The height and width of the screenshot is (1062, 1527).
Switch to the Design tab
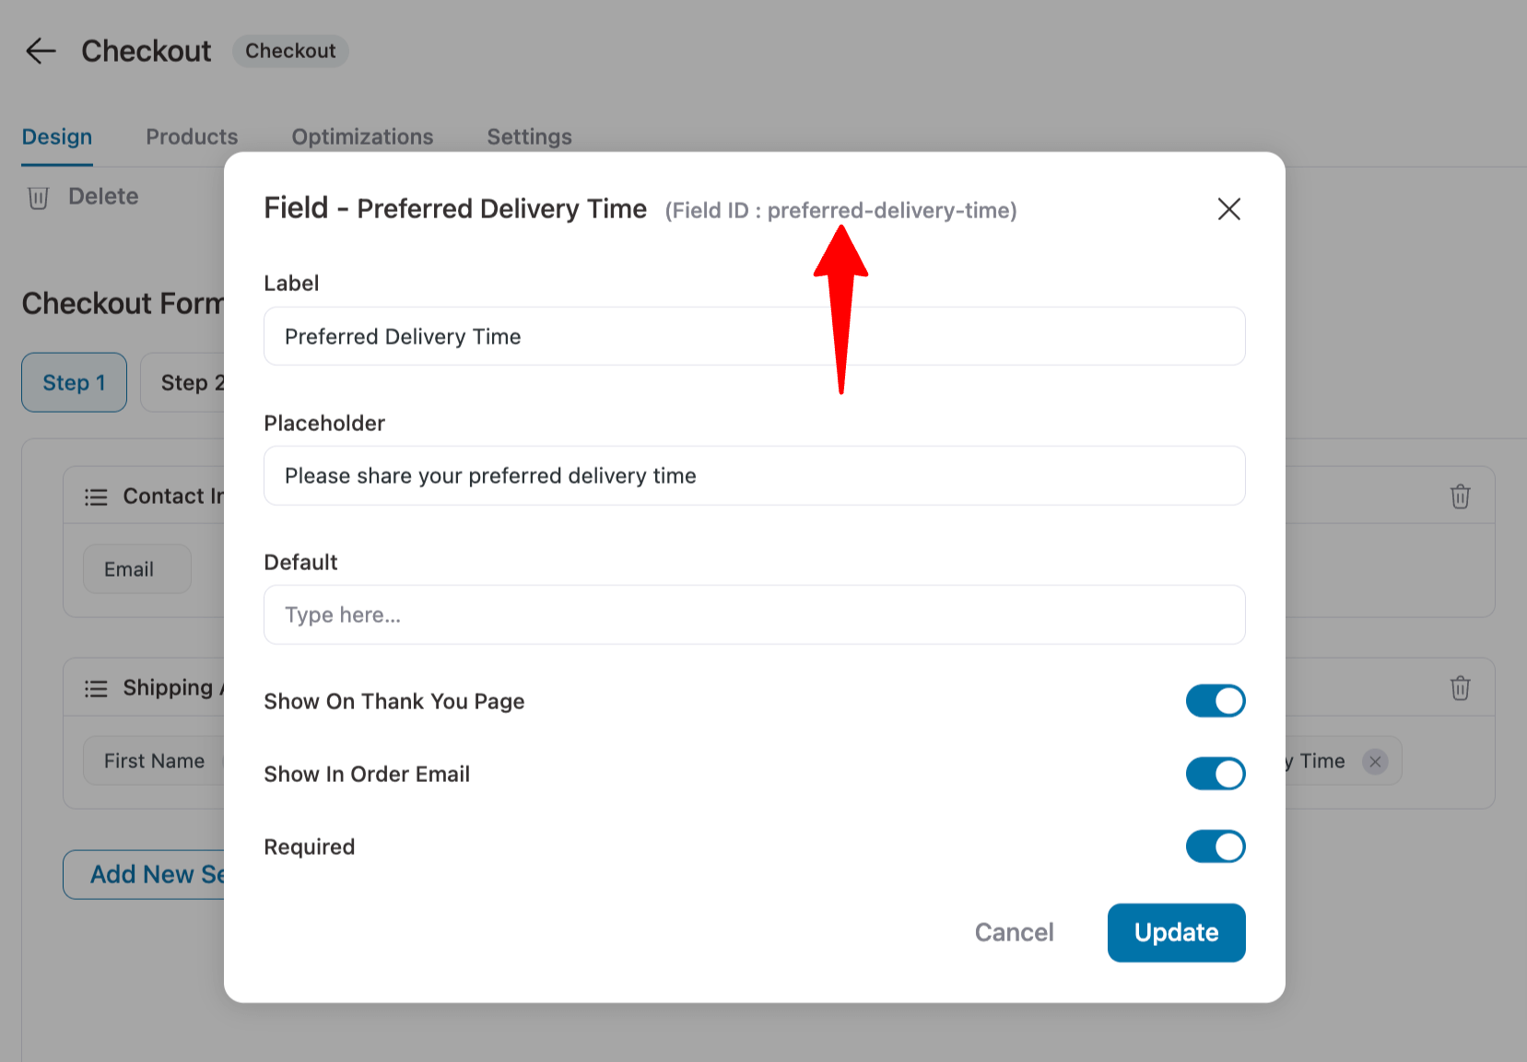coord(57,137)
